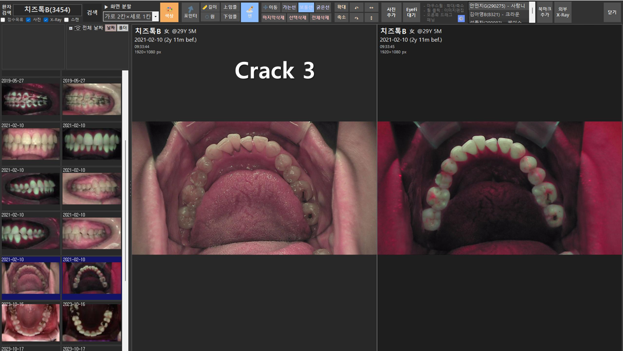623x351 pixels.
Task: Activate the 펜 pen drawing tool
Action: (x=250, y=12)
